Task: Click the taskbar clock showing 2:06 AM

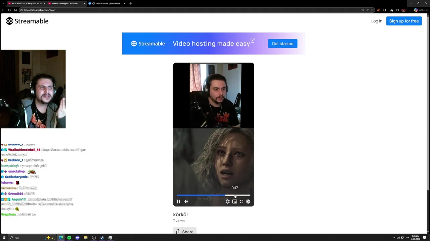Action: pyautogui.click(x=416, y=238)
